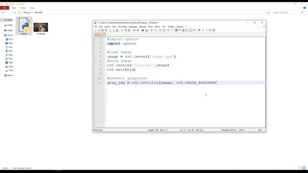Click the Zoom In toolbar icon
Viewport: 308px width, 173px height.
pyautogui.click(x=151, y=30)
